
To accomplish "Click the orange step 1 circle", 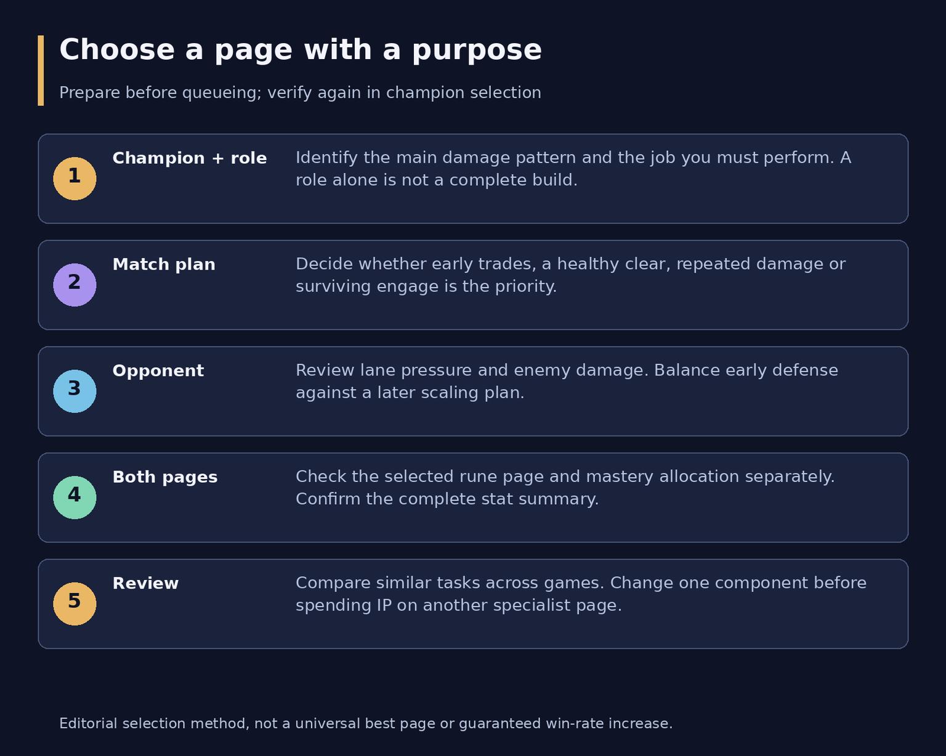I will [75, 179].
